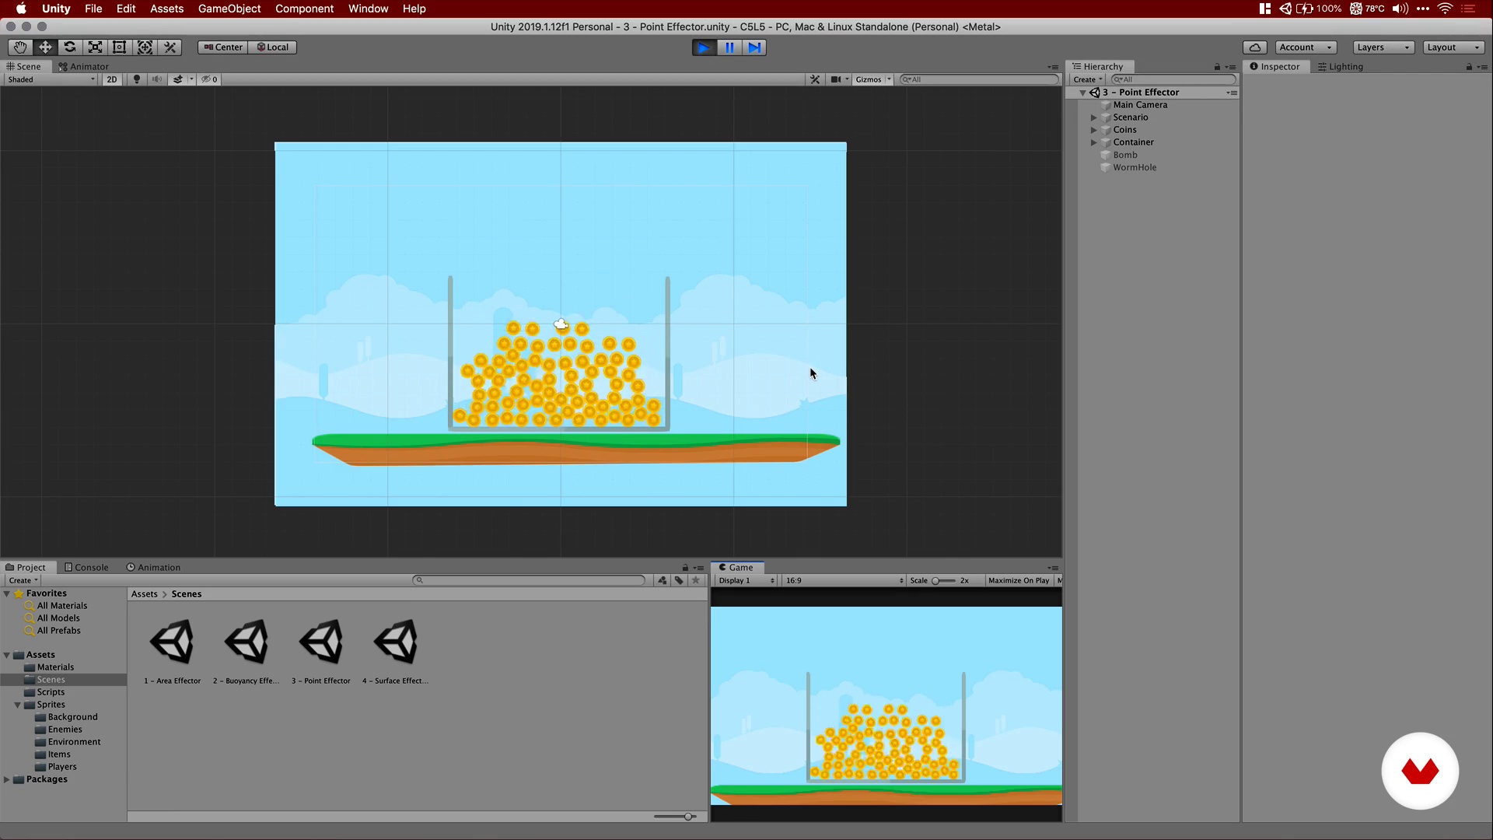Select the Hand tool in toolbar
This screenshot has width=1493, height=840.
(x=20, y=47)
